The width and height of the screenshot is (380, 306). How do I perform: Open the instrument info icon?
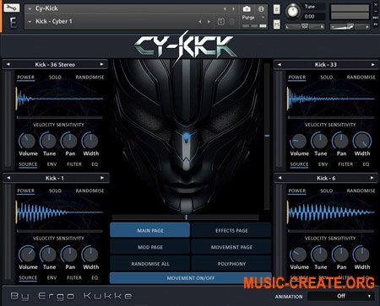[x=261, y=9]
